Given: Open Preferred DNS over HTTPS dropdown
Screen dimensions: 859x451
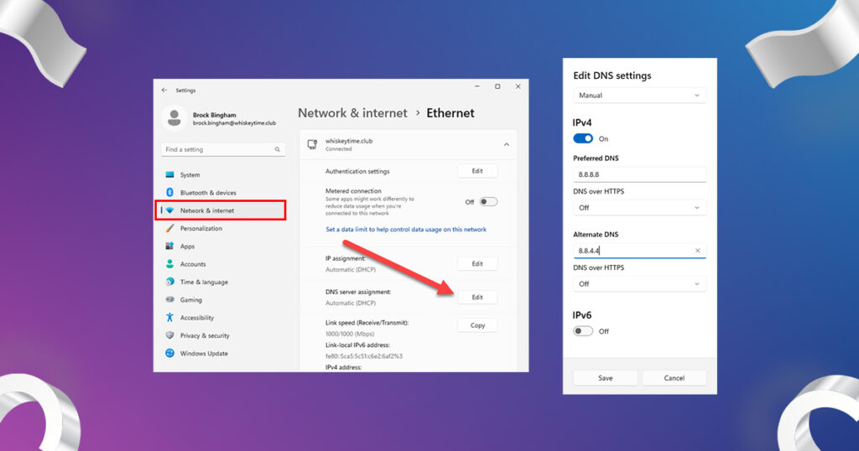Looking at the screenshot, I should (x=639, y=208).
